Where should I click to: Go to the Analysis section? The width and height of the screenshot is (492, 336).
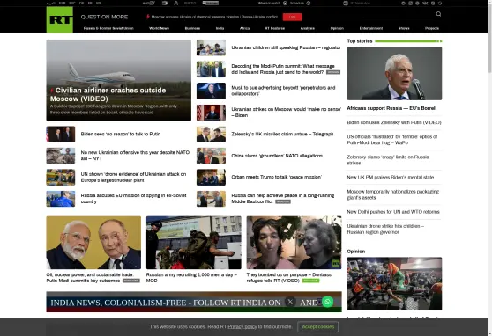tap(308, 28)
